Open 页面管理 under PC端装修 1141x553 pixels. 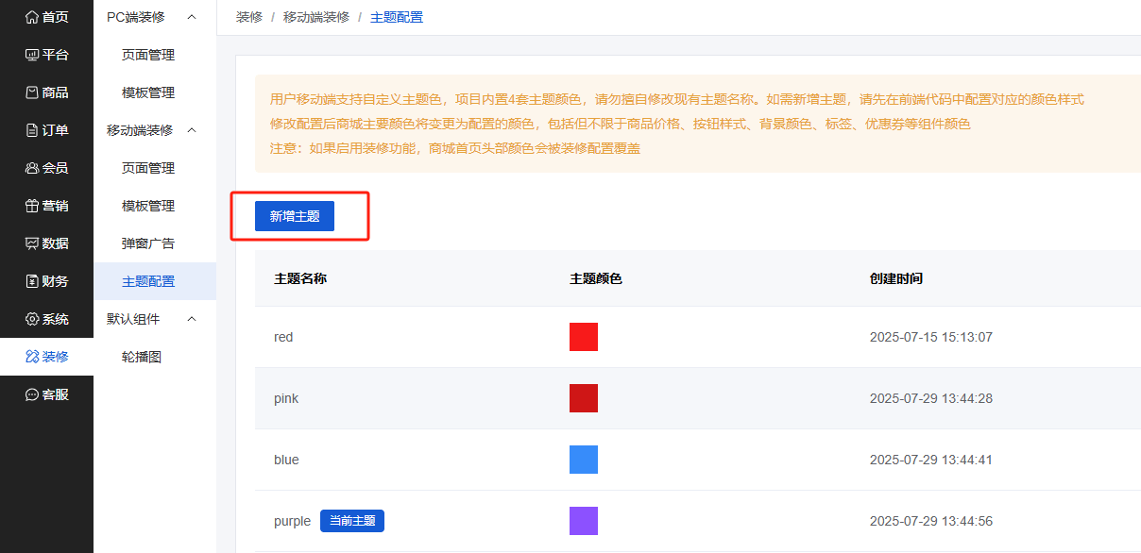(x=148, y=55)
